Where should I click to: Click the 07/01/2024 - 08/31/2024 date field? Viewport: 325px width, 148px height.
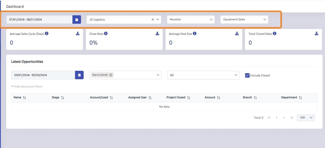39,19
